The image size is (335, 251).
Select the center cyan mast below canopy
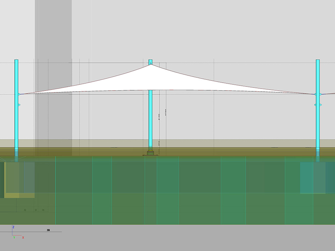pyautogui.click(x=150, y=119)
